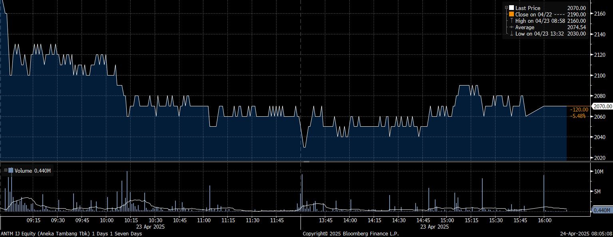The image size is (613, 237).
Task: Click the 0.440M volume axis tag
Action: tap(603, 210)
